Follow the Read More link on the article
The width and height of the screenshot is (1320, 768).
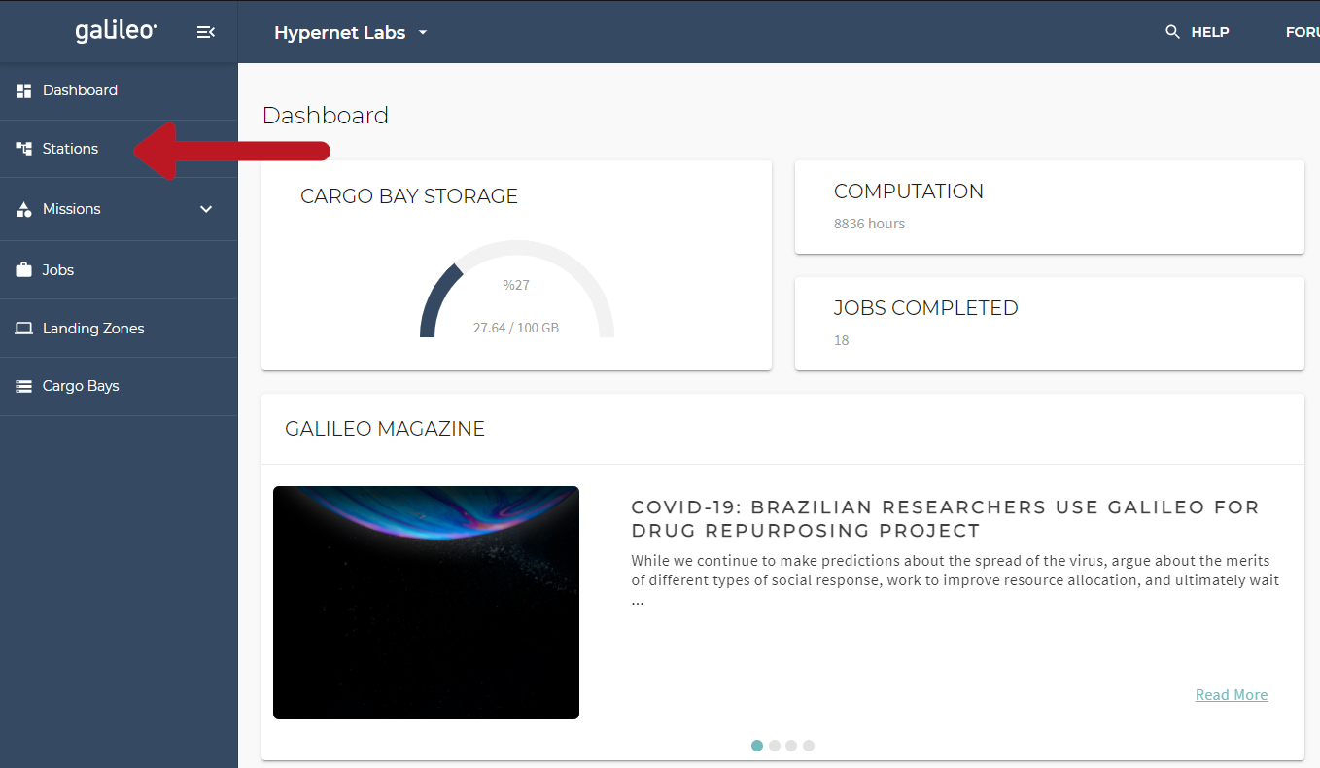(x=1232, y=695)
